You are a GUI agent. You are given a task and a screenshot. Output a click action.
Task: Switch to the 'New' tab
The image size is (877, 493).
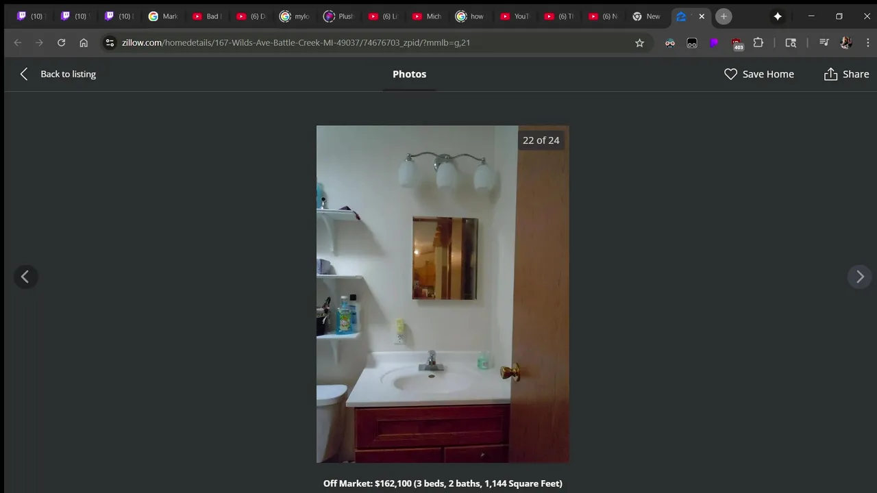click(x=646, y=16)
